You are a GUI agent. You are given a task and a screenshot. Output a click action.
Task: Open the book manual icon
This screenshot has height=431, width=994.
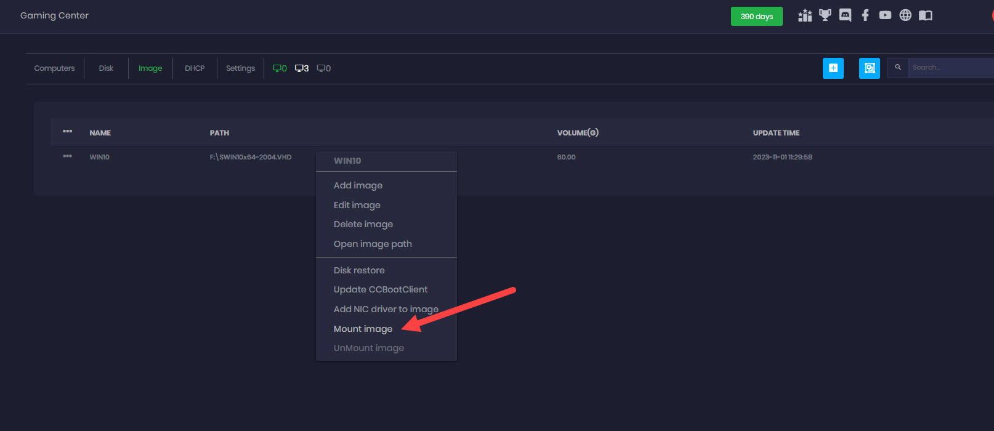pos(925,15)
